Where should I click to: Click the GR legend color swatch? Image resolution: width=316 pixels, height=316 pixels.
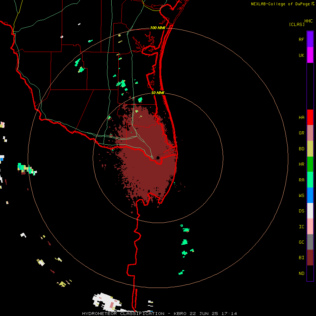(310, 133)
